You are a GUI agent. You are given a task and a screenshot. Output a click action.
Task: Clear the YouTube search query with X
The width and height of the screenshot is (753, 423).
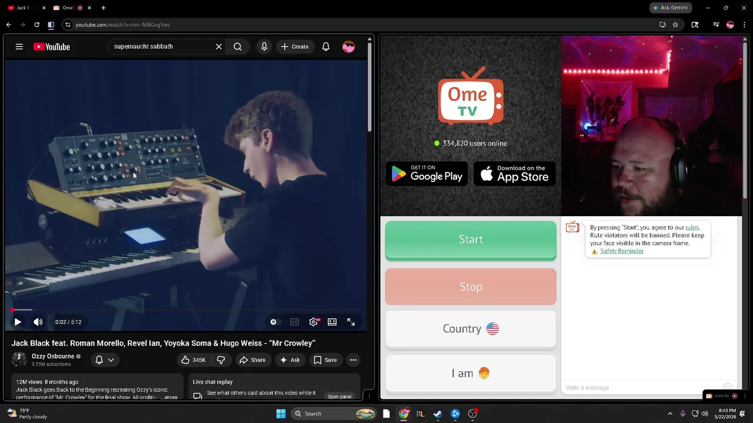[219, 46]
